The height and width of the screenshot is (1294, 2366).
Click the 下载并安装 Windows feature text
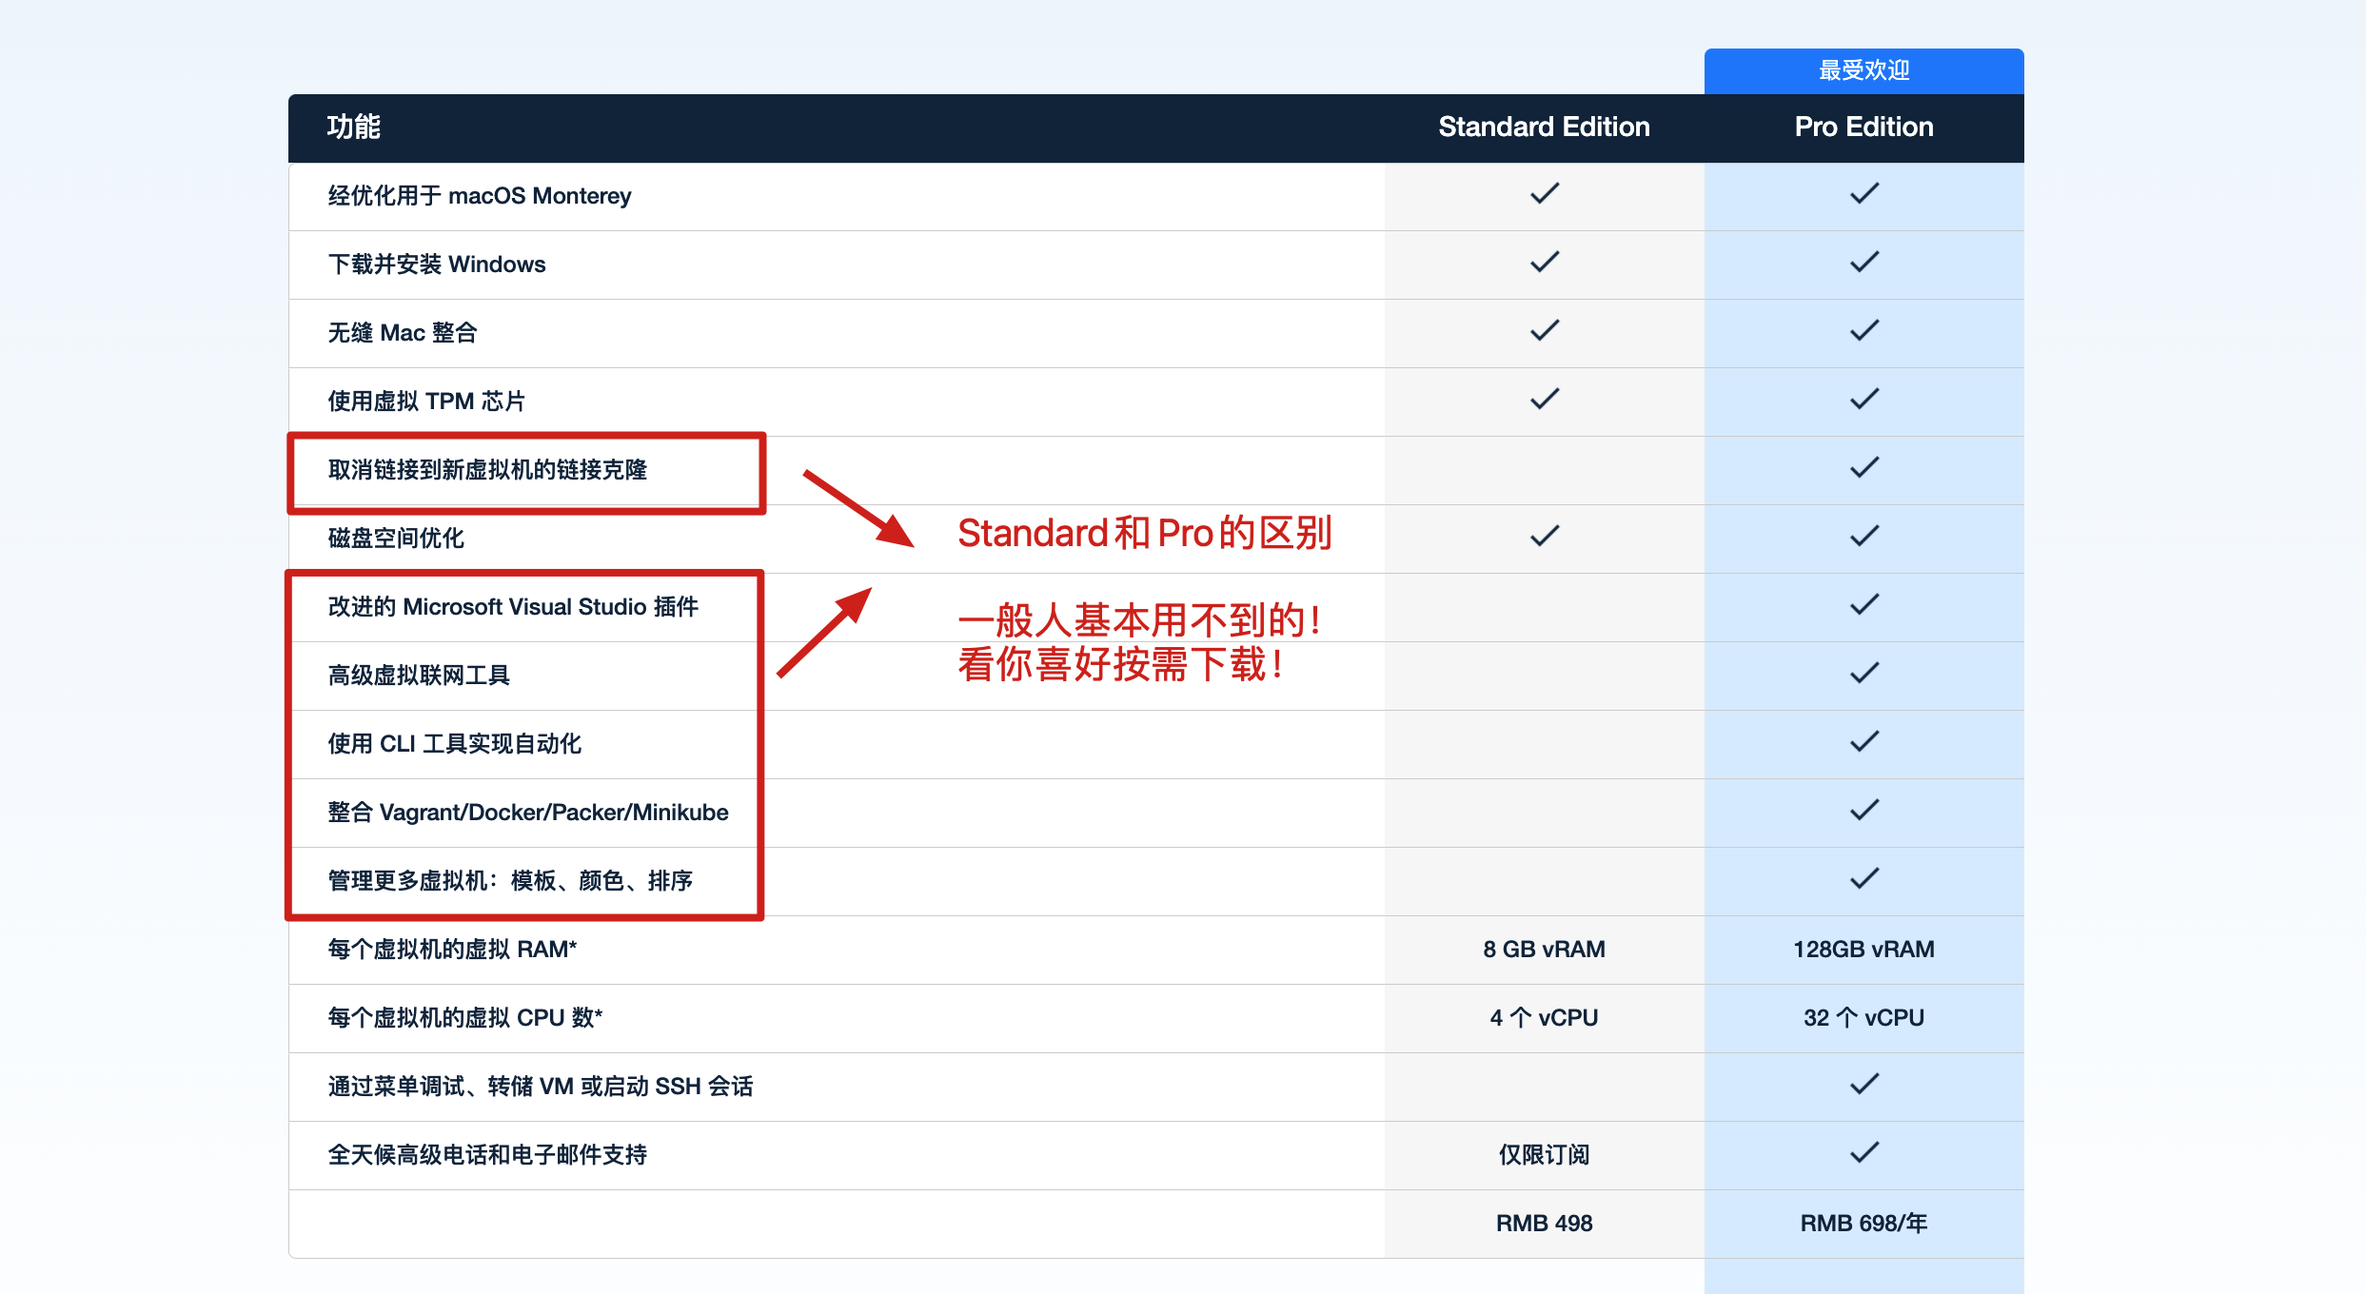(437, 265)
